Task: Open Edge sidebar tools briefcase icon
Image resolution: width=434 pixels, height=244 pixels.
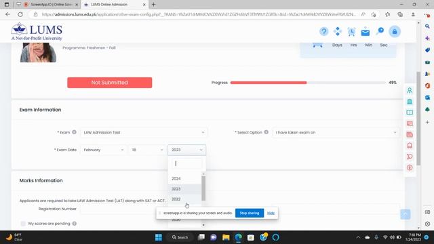Action: click(427, 62)
